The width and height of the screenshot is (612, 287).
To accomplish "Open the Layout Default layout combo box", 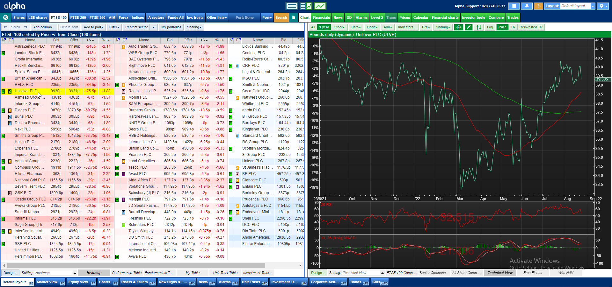I will (x=577, y=6).
